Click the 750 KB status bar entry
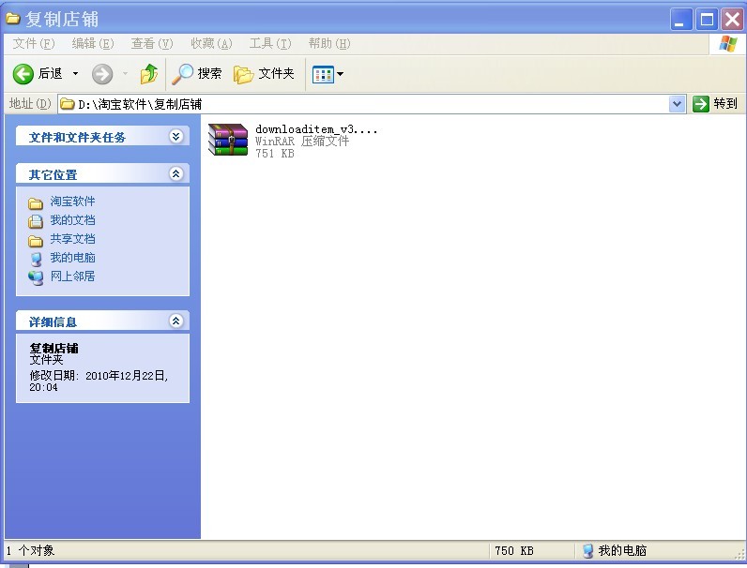 (x=514, y=551)
